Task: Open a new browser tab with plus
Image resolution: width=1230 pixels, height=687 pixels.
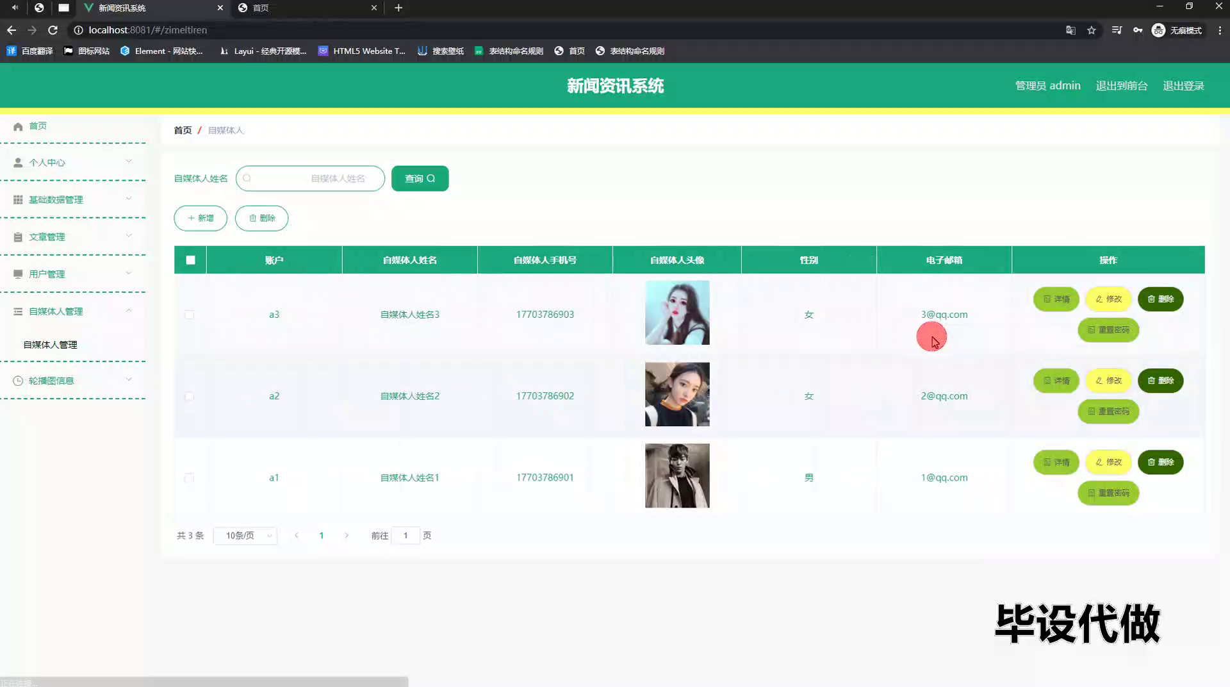Action: pos(398,8)
